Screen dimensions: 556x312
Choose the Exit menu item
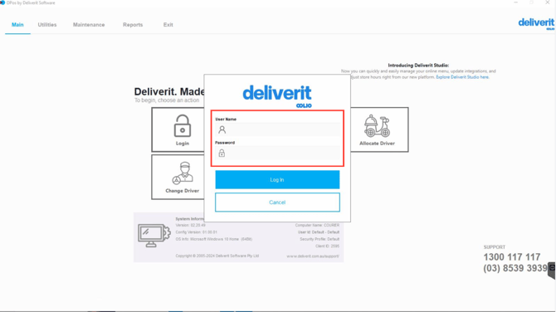(168, 25)
